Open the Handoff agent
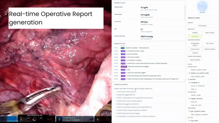Image resolution: width=219 pixels, height=123 pixels. tap(195, 53)
